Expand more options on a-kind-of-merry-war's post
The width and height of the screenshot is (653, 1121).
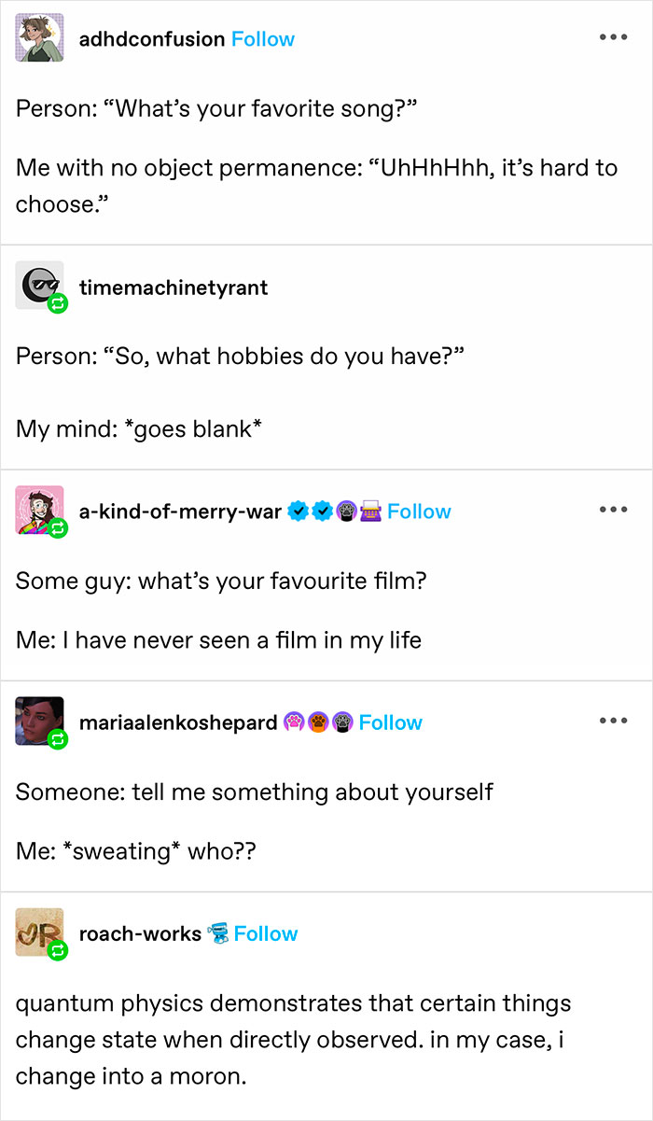pyautogui.click(x=613, y=511)
